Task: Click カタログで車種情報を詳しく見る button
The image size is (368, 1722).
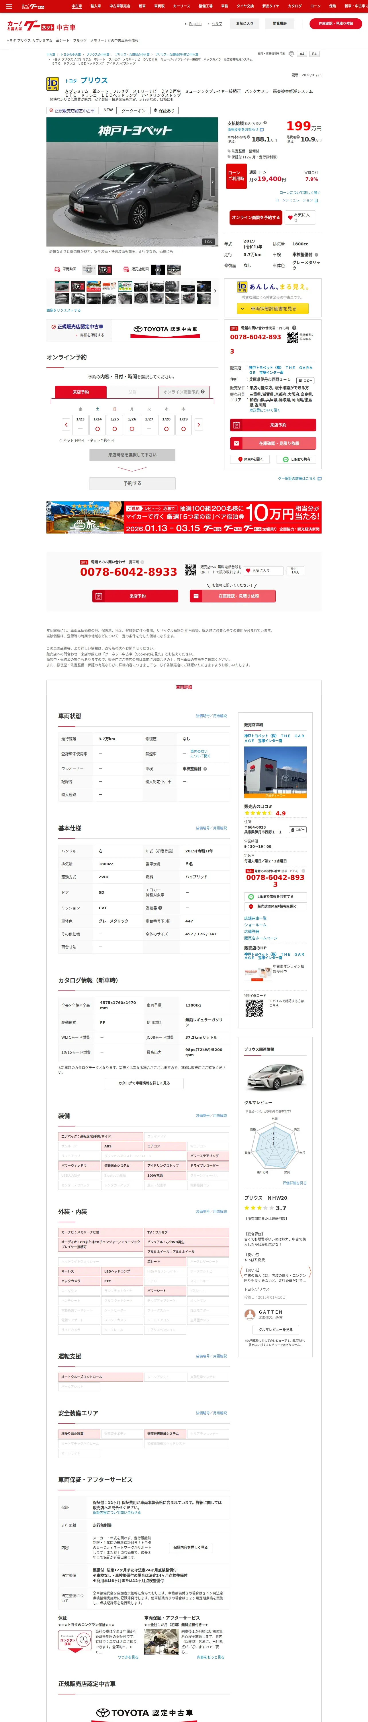Action: click(x=144, y=1083)
